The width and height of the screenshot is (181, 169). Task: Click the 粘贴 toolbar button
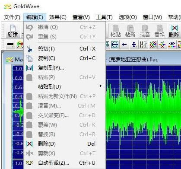tap(115, 31)
